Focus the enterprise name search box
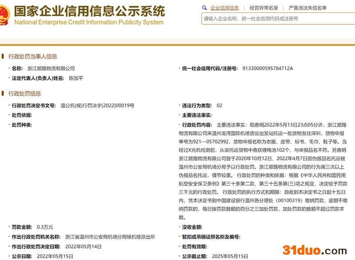 point(277,19)
